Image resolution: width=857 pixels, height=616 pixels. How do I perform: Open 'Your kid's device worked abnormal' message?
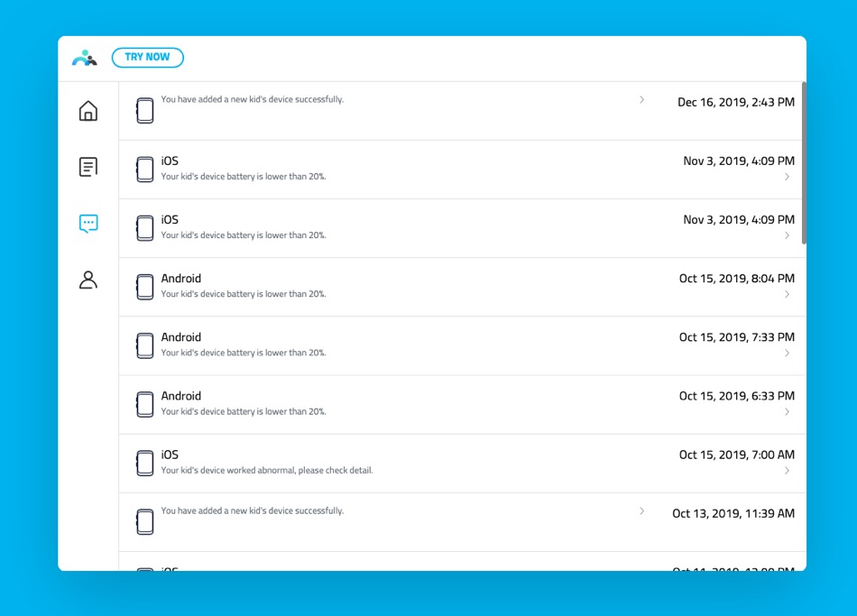267,470
